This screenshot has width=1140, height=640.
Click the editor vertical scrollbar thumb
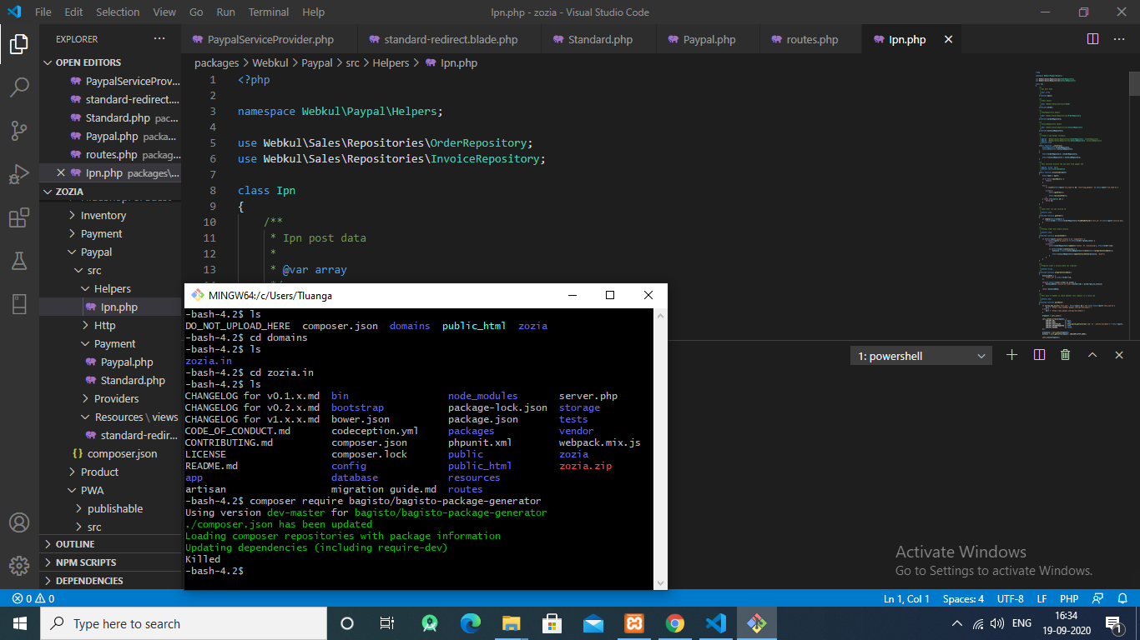click(1134, 83)
